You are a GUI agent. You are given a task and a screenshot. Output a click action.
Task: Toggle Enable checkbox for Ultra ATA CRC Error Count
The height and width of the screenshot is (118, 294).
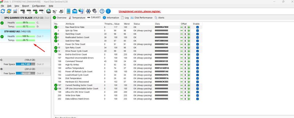(198, 92)
